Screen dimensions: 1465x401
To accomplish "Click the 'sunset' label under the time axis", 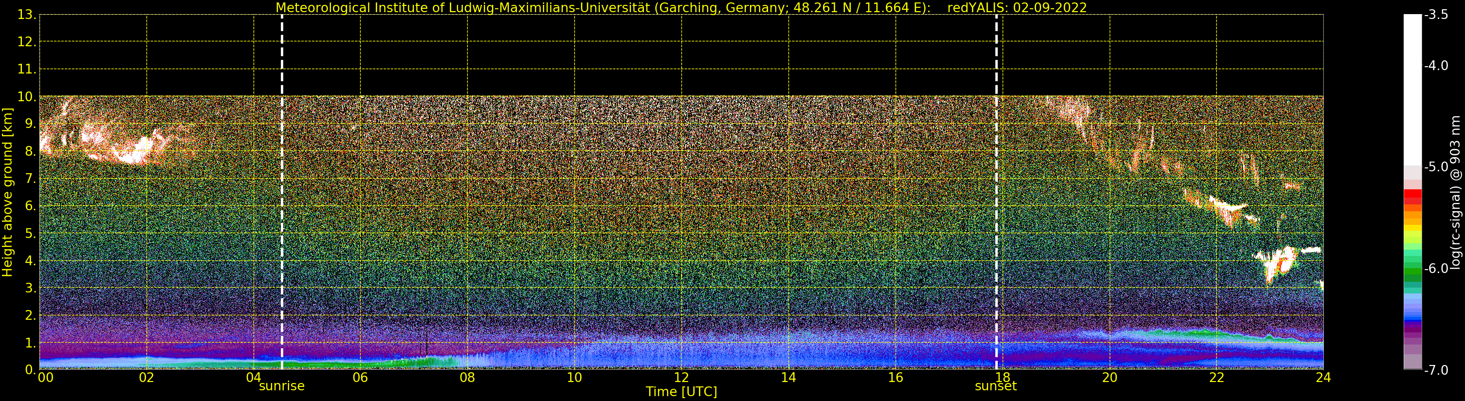I will (x=996, y=386).
